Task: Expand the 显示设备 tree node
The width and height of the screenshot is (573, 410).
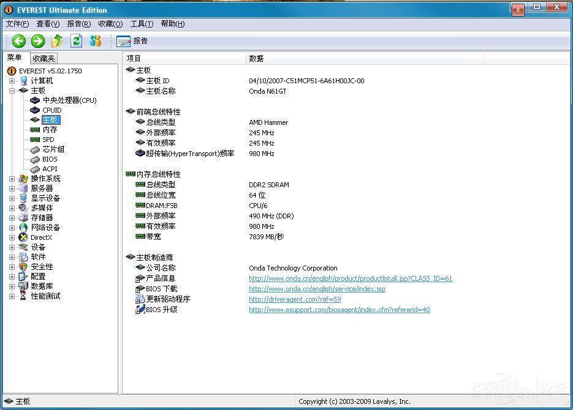Action: pos(12,198)
